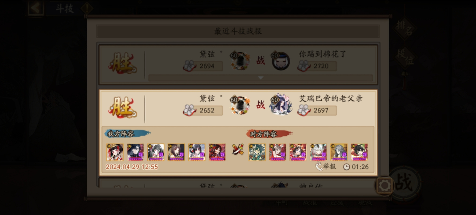
Task: Open the 段位 rank tier tab
Action: coord(405,57)
